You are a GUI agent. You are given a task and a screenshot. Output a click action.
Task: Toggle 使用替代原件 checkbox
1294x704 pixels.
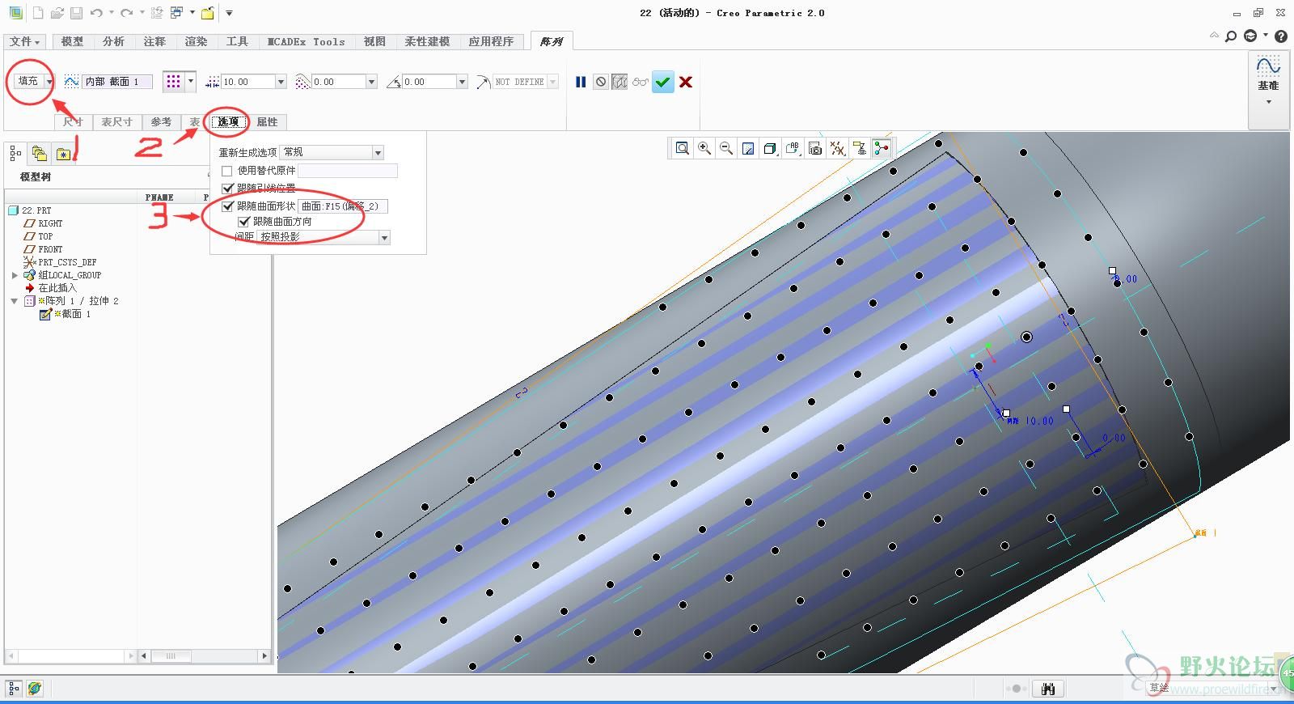tap(227, 171)
